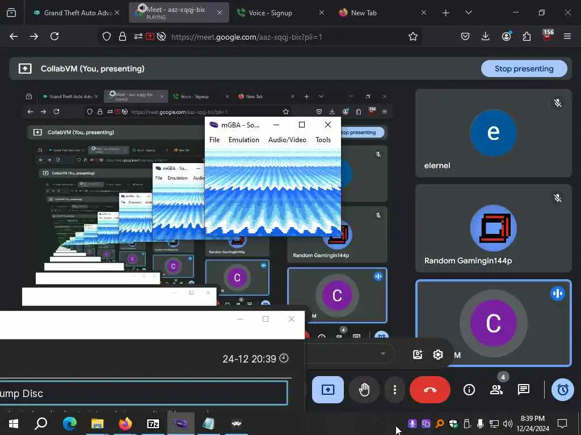Viewport: 581px width, 435px height.
Task: Select the elernel participant tile
Action: click(493, 133)
